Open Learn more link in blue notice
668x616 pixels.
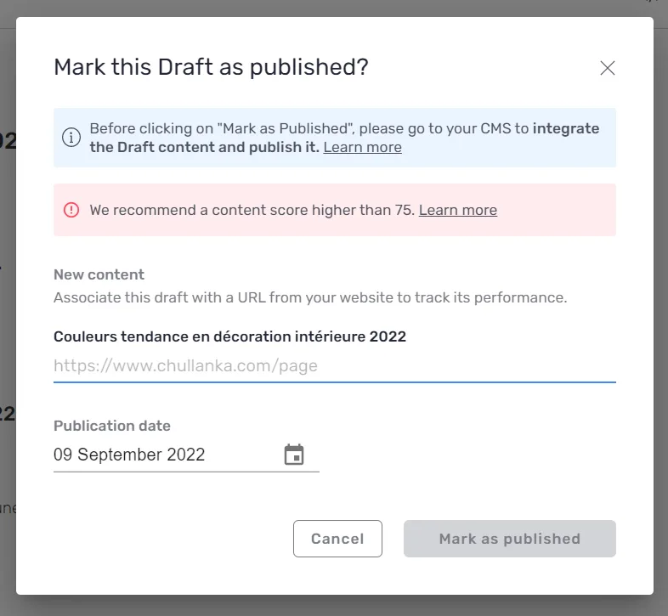tap(362, 147)
